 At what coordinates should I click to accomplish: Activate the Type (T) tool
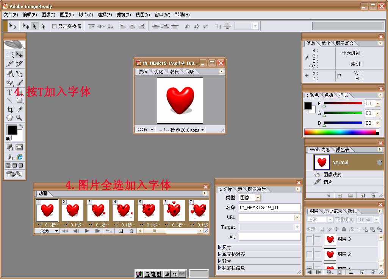pyautogui.click(x=9, y=92)
